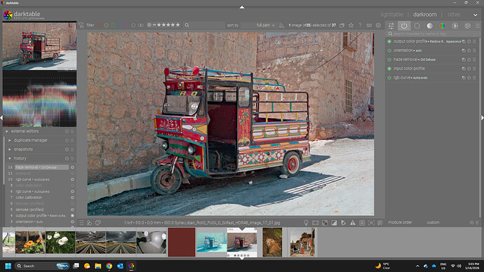The image size is (484, 272).
Task: Open module groups presets hamburger menu
Action: tap(478, 26)
